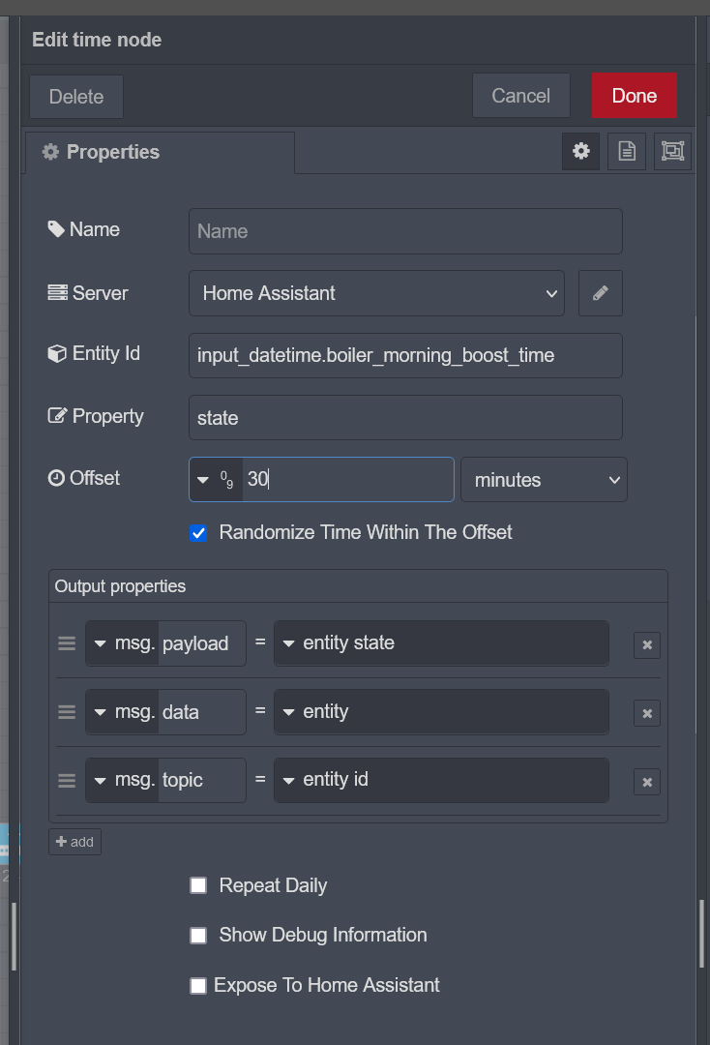Edit the Home Assistant server with pencil icon
Viewport: 710px width, 1045px height.
[600, 292]
